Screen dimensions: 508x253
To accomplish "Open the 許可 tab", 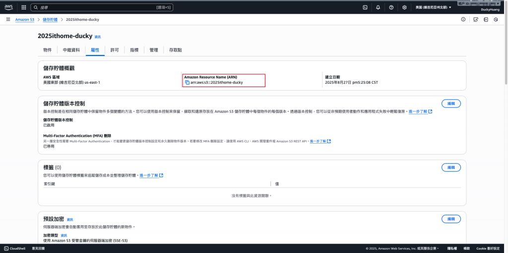I will click(x=115, y=50).
